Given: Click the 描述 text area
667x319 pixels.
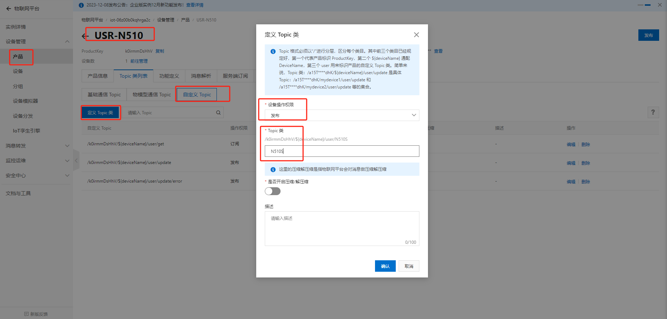Looking at the screenshot, I should (342, 228).
